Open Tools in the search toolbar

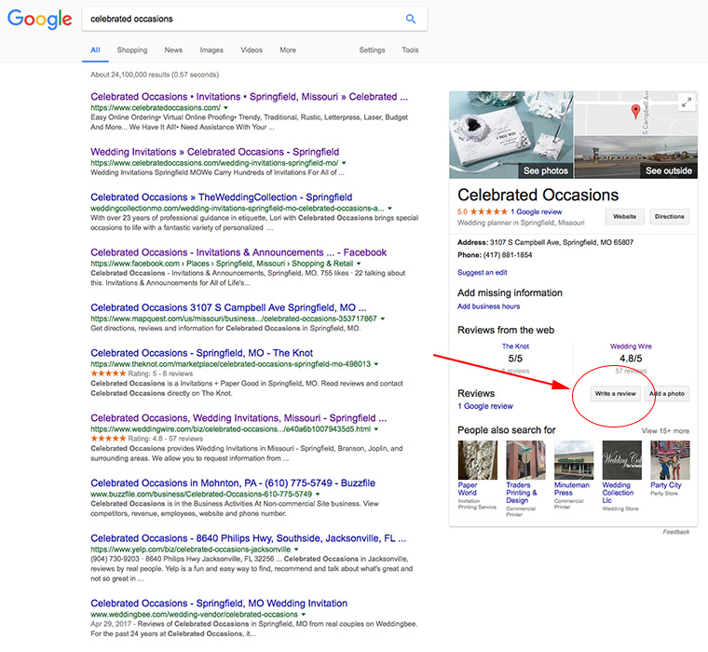pos(410,50)
